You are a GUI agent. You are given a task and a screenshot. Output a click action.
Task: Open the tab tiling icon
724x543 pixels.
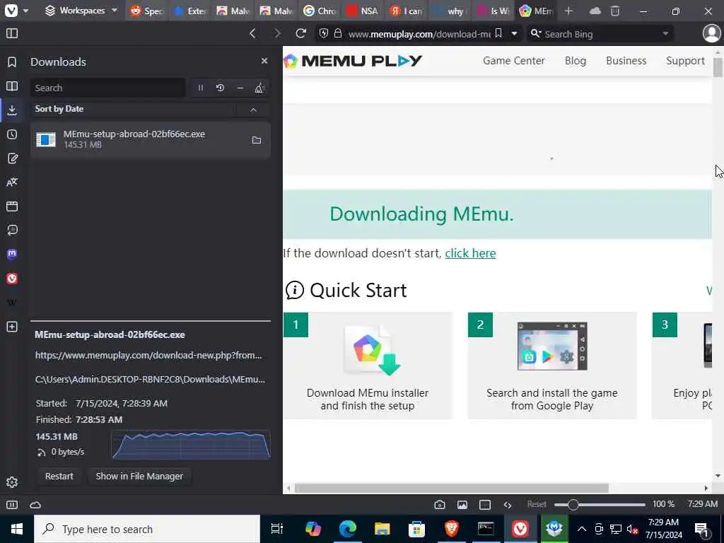point(485,505)
